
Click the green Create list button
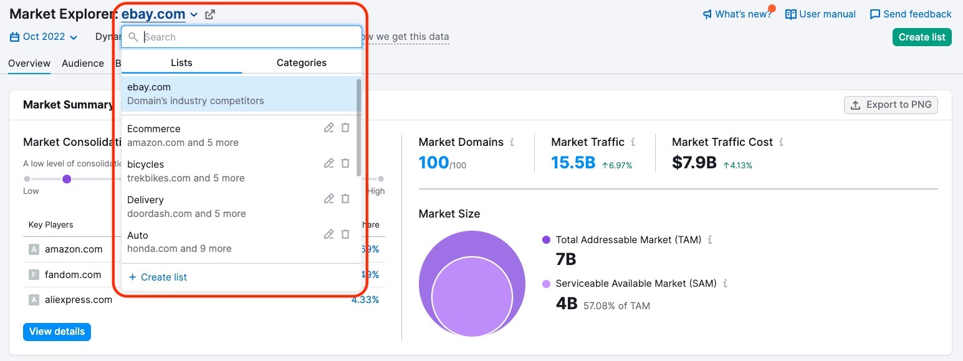[922, 37]
